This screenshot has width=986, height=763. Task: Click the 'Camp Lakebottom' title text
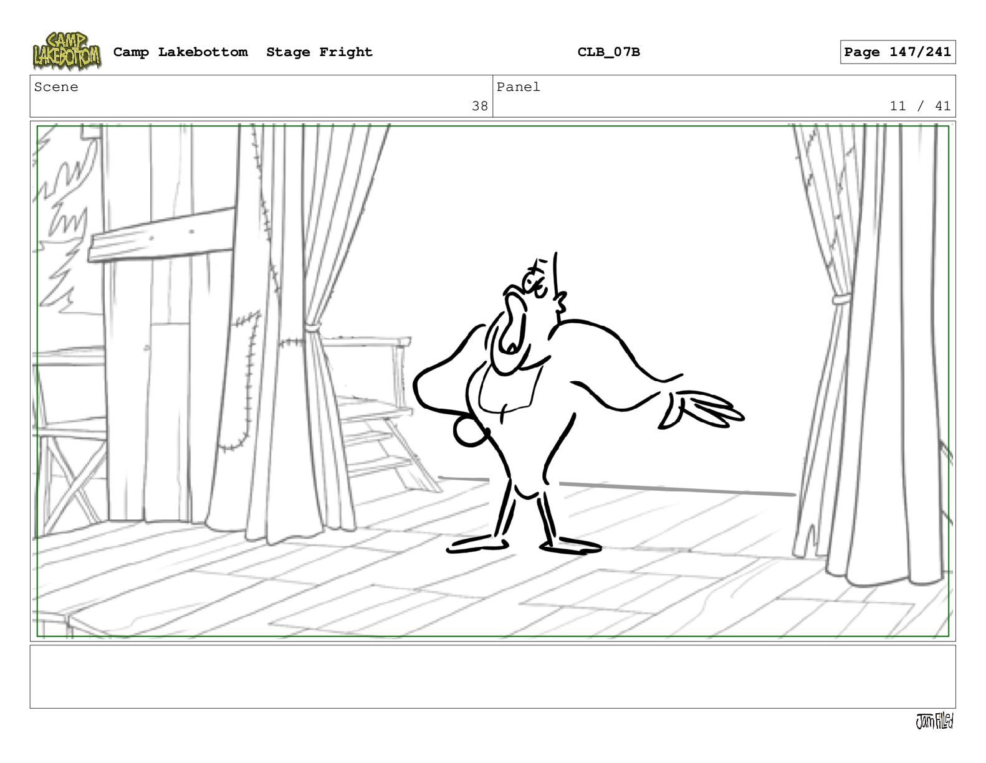pyautogui.click(x=180, y=52)
